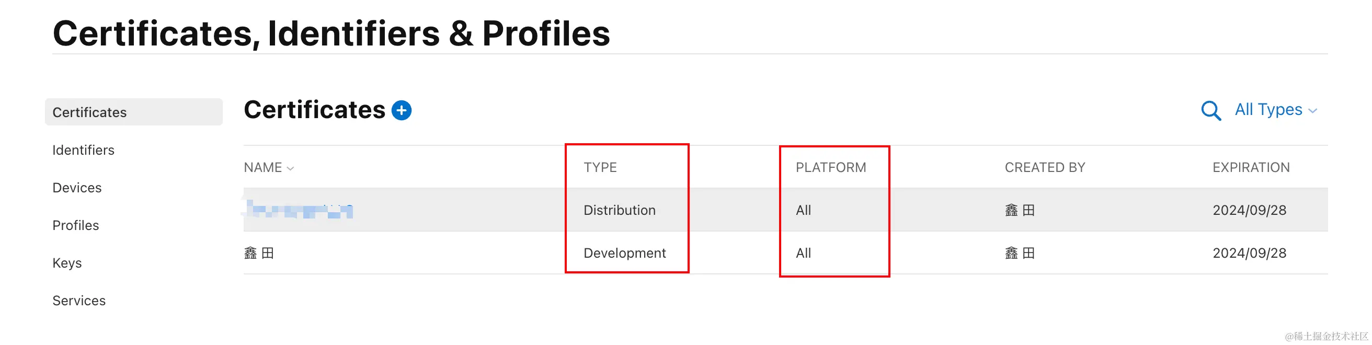Open the blurred-name Distribution certificate
Screen dimensions: 1372x345
299,211
